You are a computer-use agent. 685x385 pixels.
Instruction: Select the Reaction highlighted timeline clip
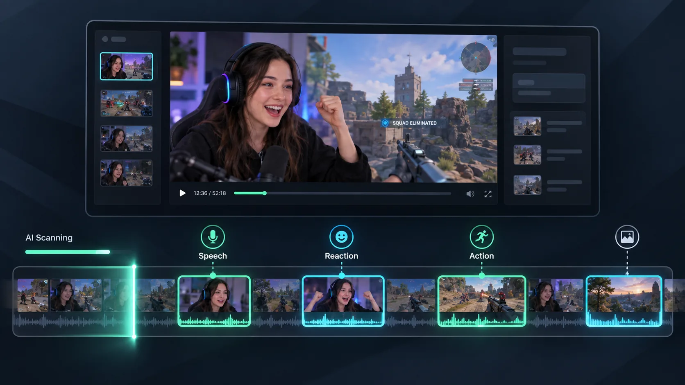click(343, 301)
